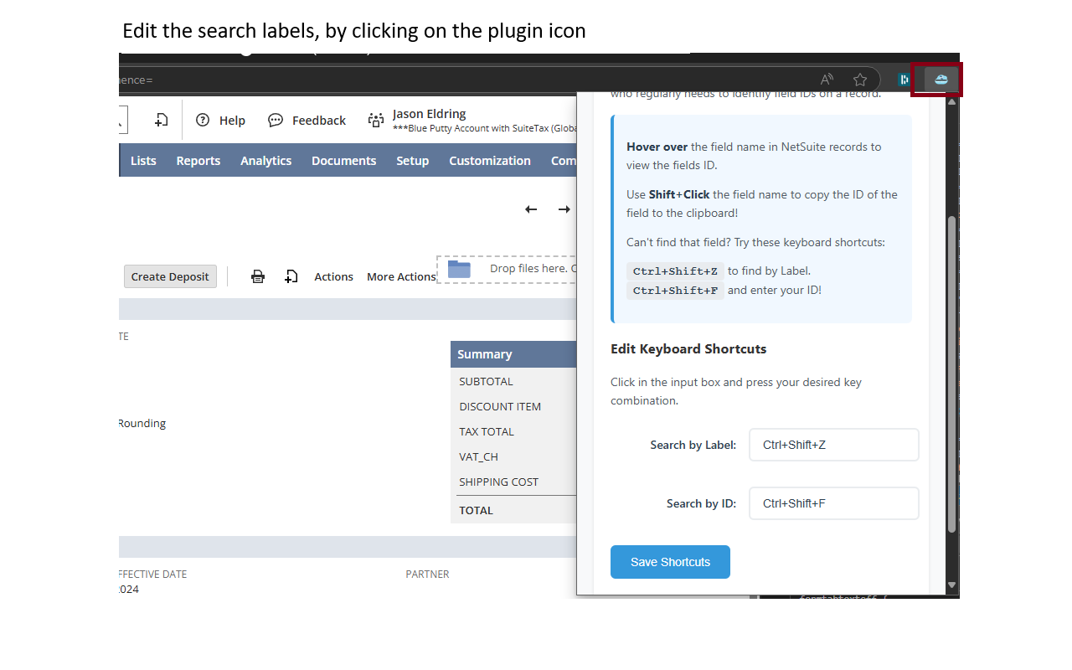This screenshot has height=670, width=1072.
Task: Click the popup scrollbar up arrow
Action: tap(951, 101)
